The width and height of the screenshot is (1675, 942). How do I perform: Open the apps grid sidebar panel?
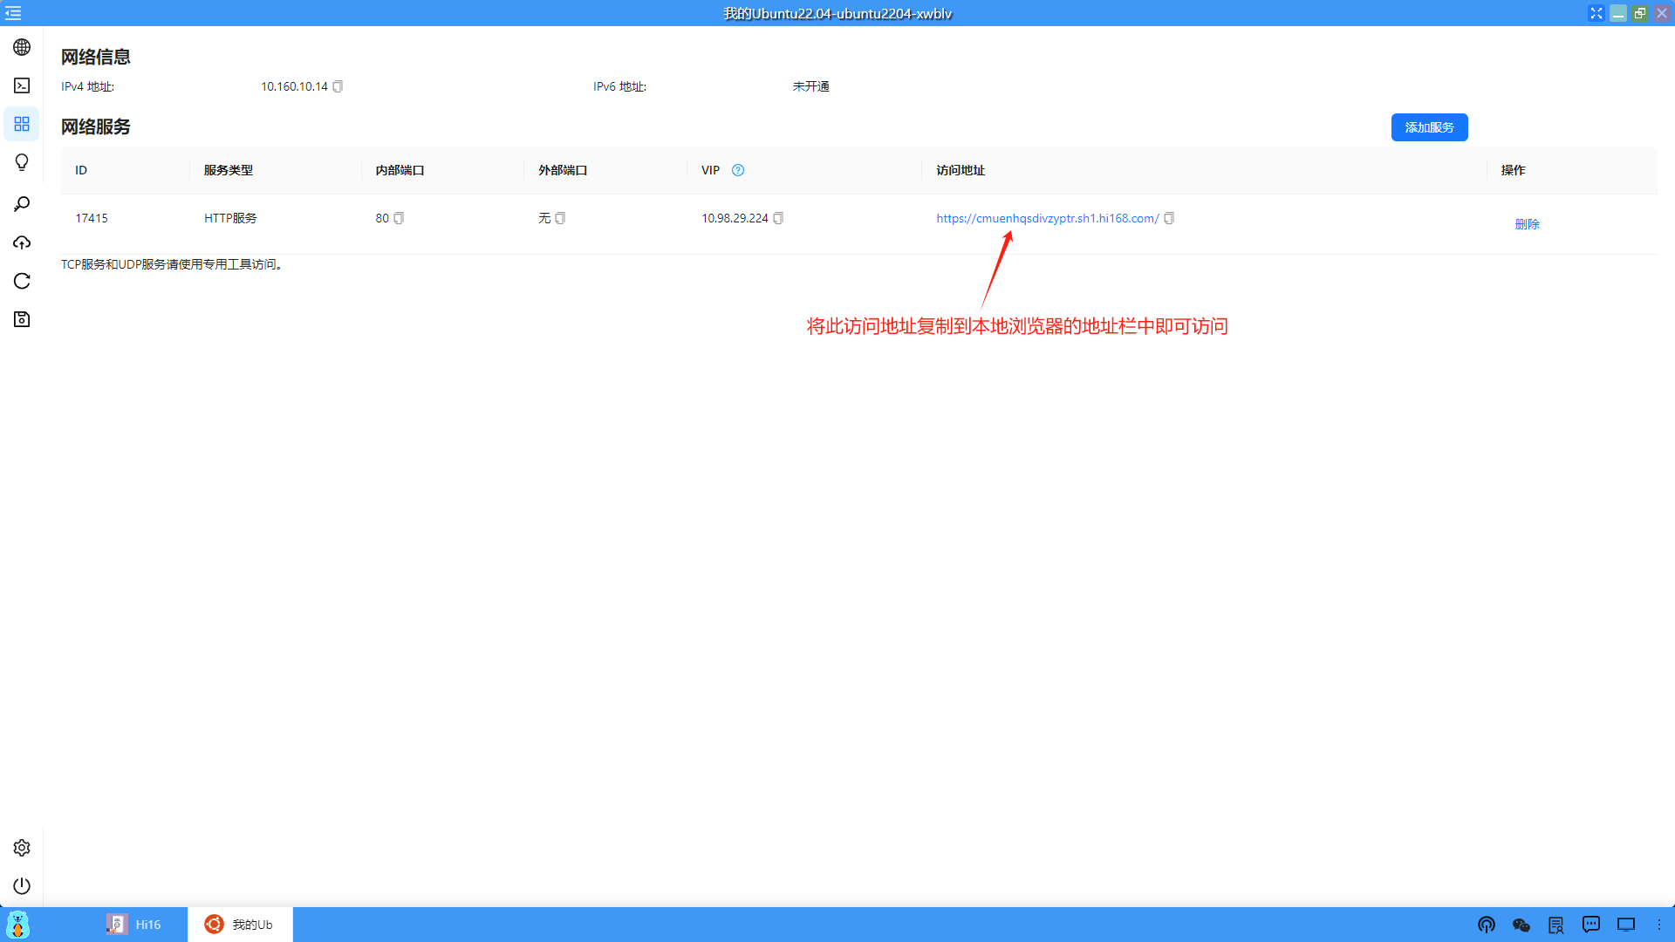tap(21, 124)
